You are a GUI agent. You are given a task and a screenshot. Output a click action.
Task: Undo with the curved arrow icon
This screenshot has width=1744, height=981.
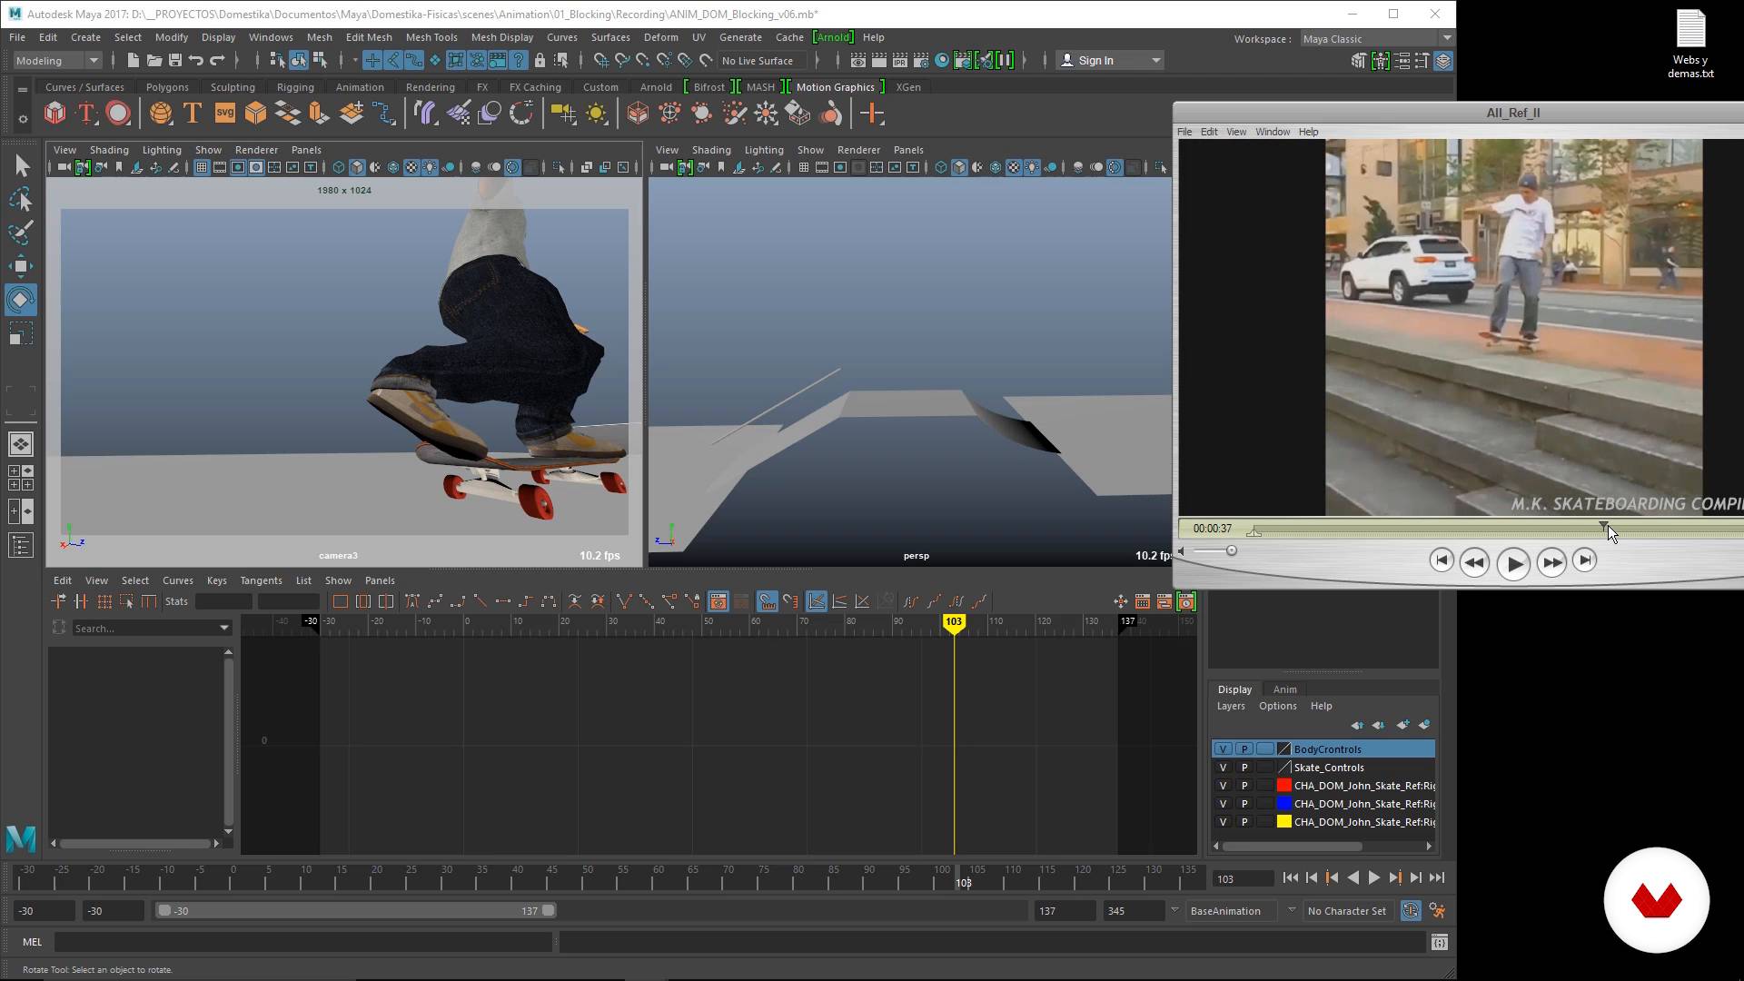pos(195,61)
